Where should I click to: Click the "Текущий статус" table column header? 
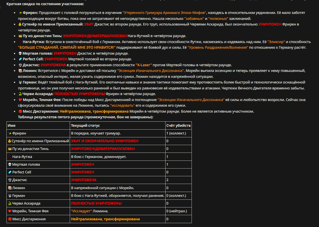118,125
